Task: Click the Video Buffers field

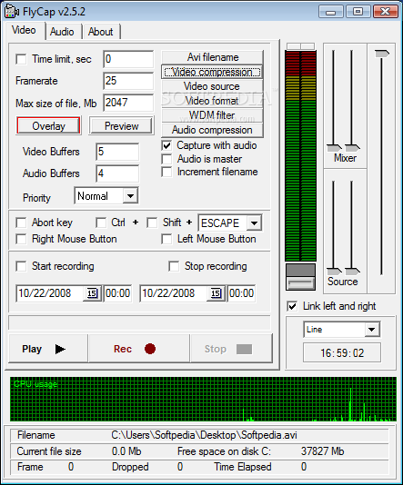Action: pyautogui.click(x=117, y=152)
